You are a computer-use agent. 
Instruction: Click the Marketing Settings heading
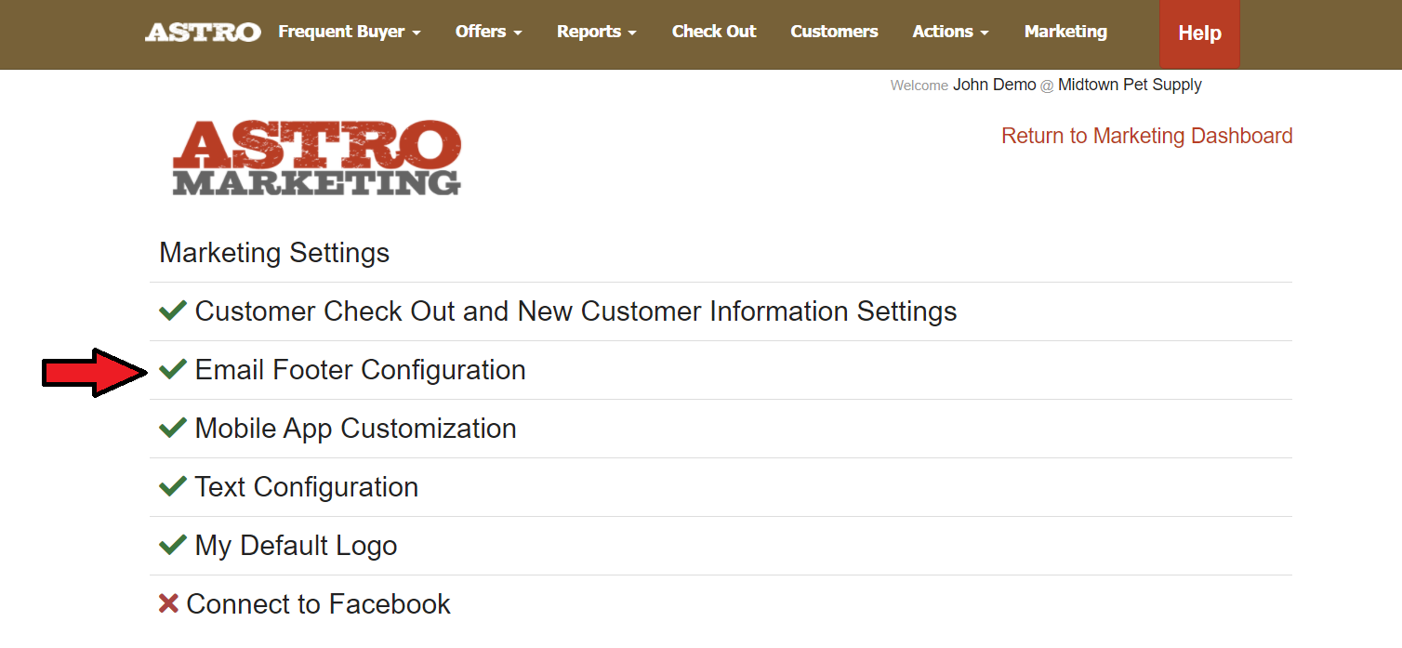click(x=274, y=253)
